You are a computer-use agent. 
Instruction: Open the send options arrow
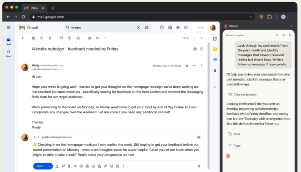(x=50, y=166)
